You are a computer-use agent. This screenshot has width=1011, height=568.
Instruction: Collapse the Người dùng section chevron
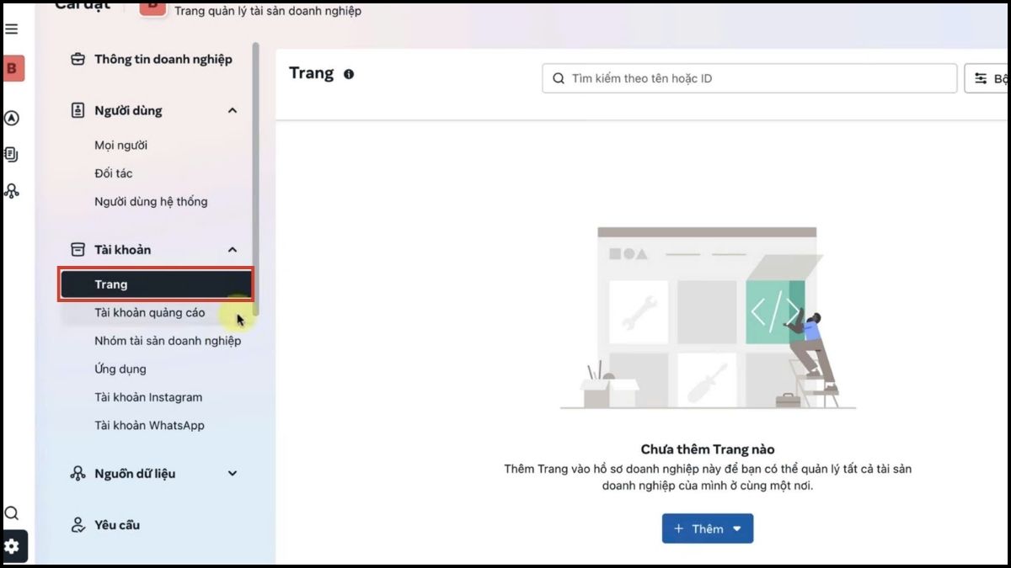click(x=233, y=110)
